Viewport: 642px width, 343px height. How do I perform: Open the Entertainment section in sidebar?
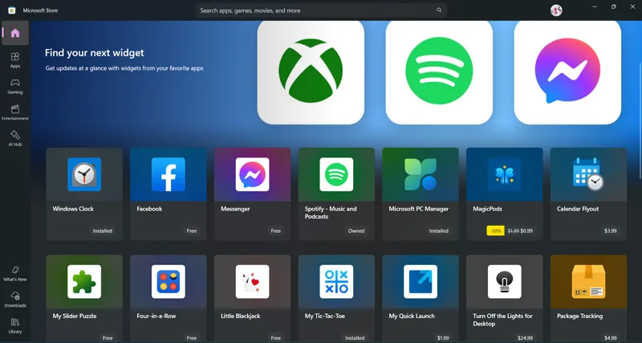click(x=15, y=112)
